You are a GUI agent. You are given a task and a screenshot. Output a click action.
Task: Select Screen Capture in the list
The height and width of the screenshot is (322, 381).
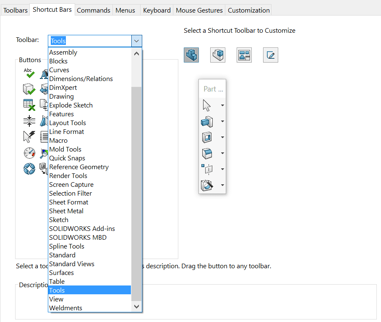90,184
